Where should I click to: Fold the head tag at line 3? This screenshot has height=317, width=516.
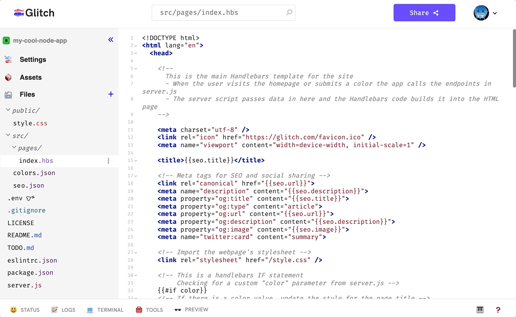pos(136,54)
